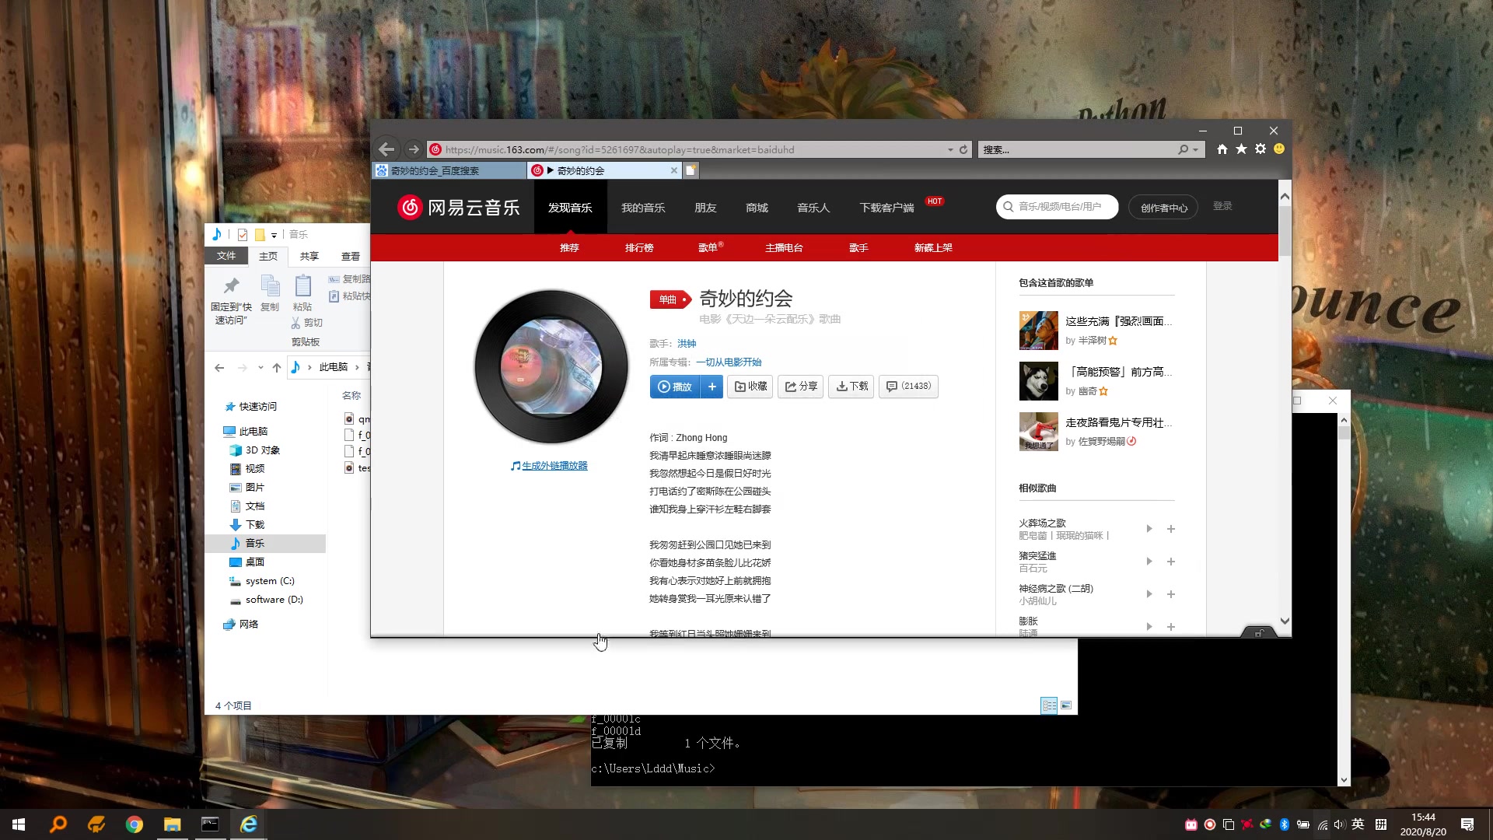Open the album link 一切从电影开始
This screenshot has width=1493, height=840.
point(729,362)
